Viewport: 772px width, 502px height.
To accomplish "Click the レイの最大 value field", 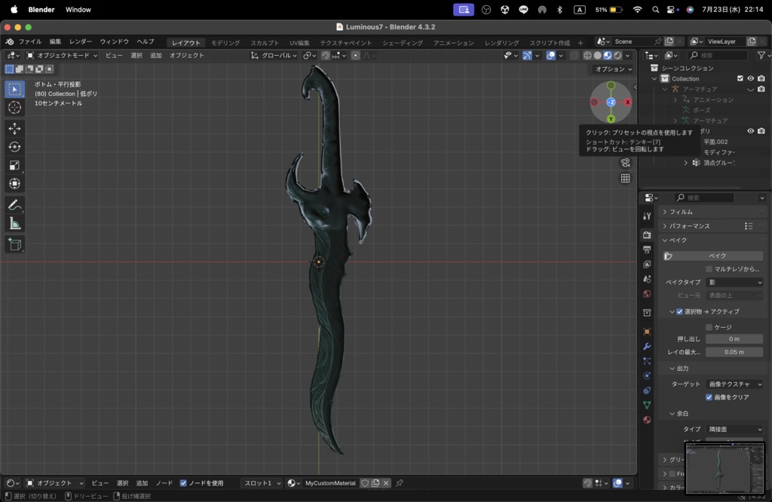I will [734, 352].
